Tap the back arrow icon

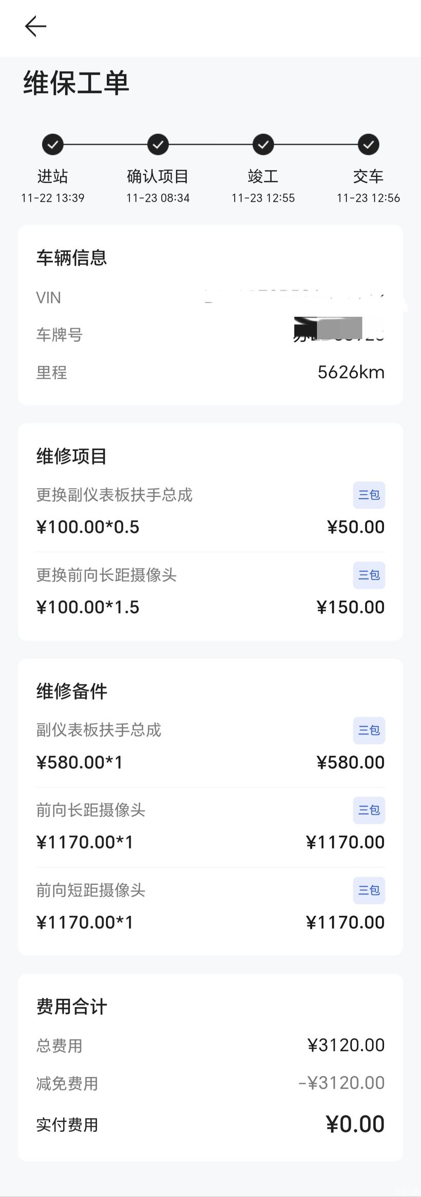click(35, 26)
